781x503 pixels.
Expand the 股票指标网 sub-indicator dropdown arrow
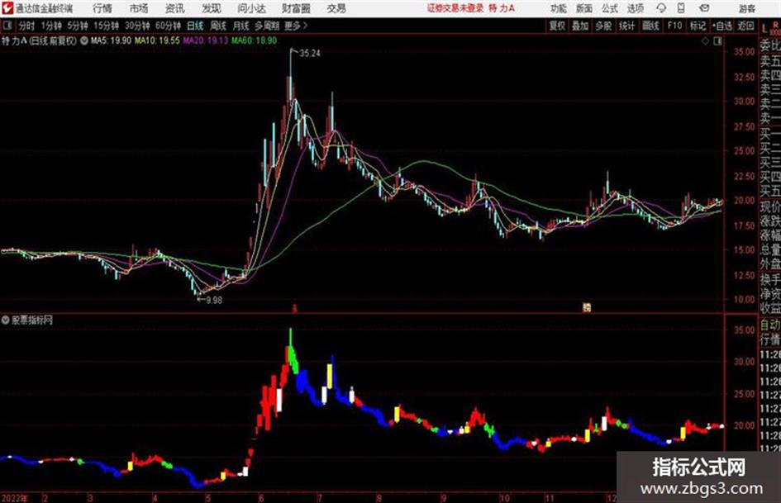5,320
